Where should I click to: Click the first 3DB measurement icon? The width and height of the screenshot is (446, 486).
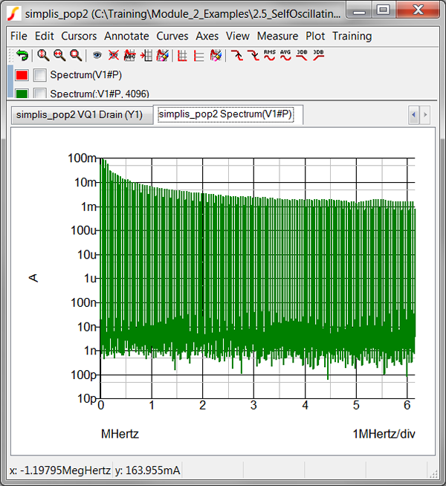coord(302,55)
